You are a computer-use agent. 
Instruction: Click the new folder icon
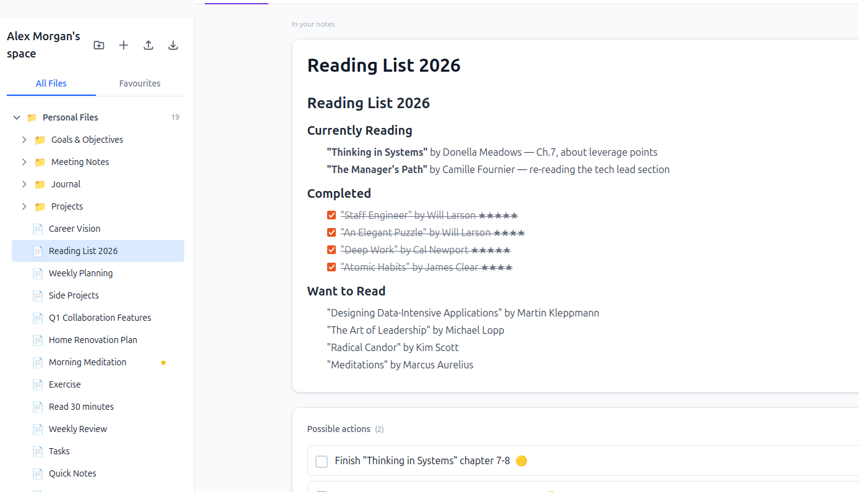[99, 45]
